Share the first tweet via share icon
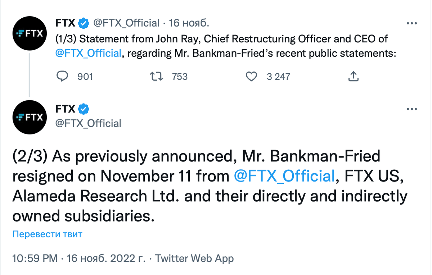The height and width of the screenshot is (275, 432). click(353, 76)
